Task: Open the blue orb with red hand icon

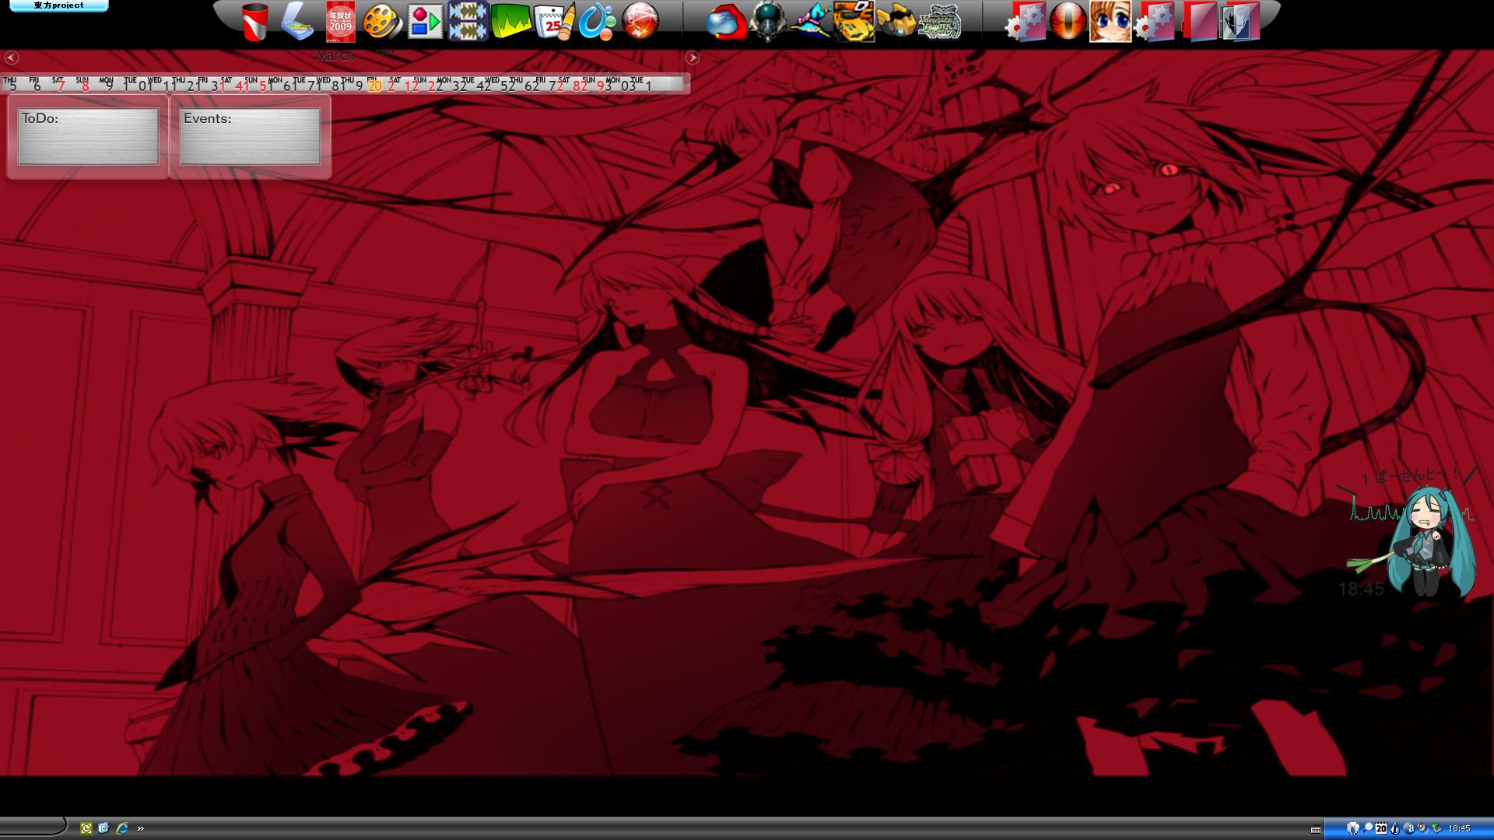Action: [x=726, y=22]
